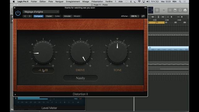Click the volume speaker icon
This screenshot has height=112, width=199.
tap(148, 2)
